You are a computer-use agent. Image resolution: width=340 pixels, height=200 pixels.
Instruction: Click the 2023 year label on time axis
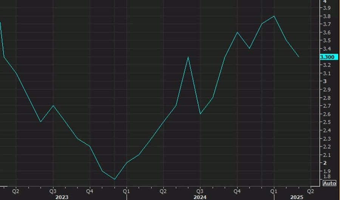[x=62, y=197]
